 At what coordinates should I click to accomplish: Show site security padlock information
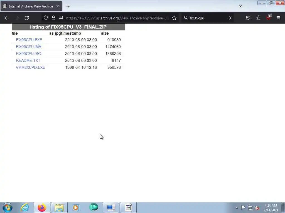[x=53, y=18]
